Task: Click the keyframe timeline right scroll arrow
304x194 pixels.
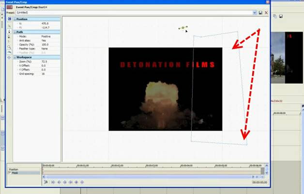Action: click(x=253, y=177)
